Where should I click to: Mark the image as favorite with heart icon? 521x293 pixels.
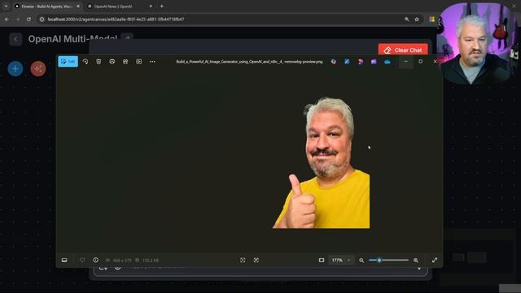[82, 260]
